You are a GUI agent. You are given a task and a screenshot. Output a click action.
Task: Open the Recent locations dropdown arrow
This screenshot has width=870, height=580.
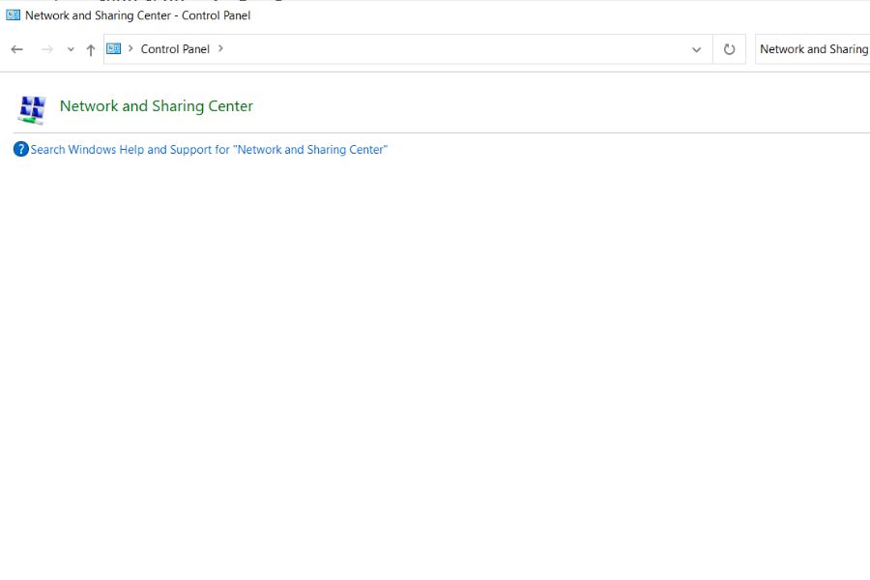tap(71, 49)
